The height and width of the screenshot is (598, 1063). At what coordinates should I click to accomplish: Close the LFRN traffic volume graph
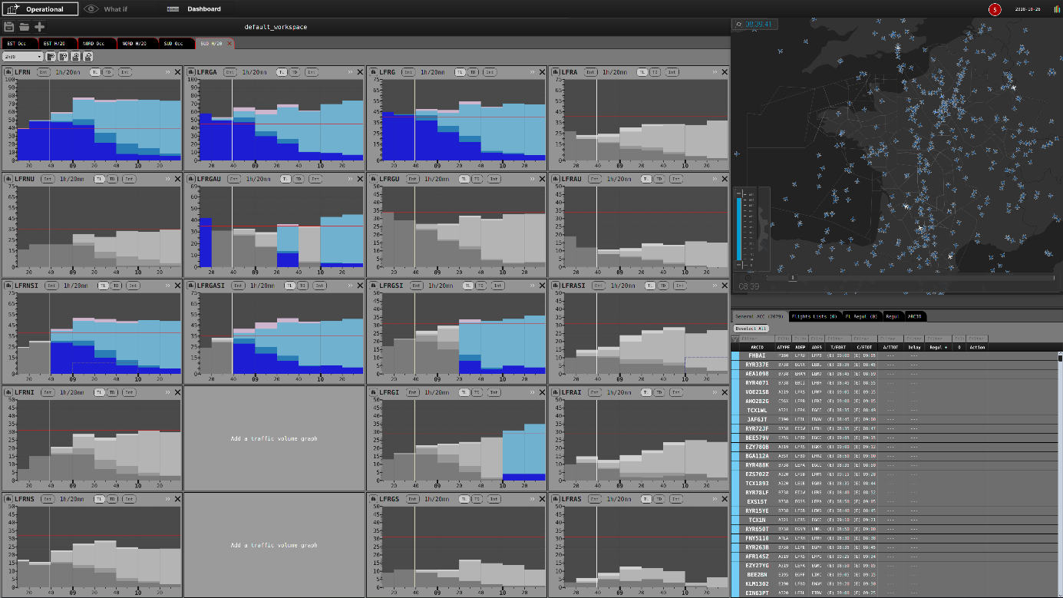(x=177, y=72)
